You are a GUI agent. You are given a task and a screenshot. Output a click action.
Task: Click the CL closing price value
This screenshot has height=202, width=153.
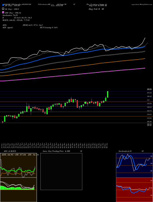point(57,6)
